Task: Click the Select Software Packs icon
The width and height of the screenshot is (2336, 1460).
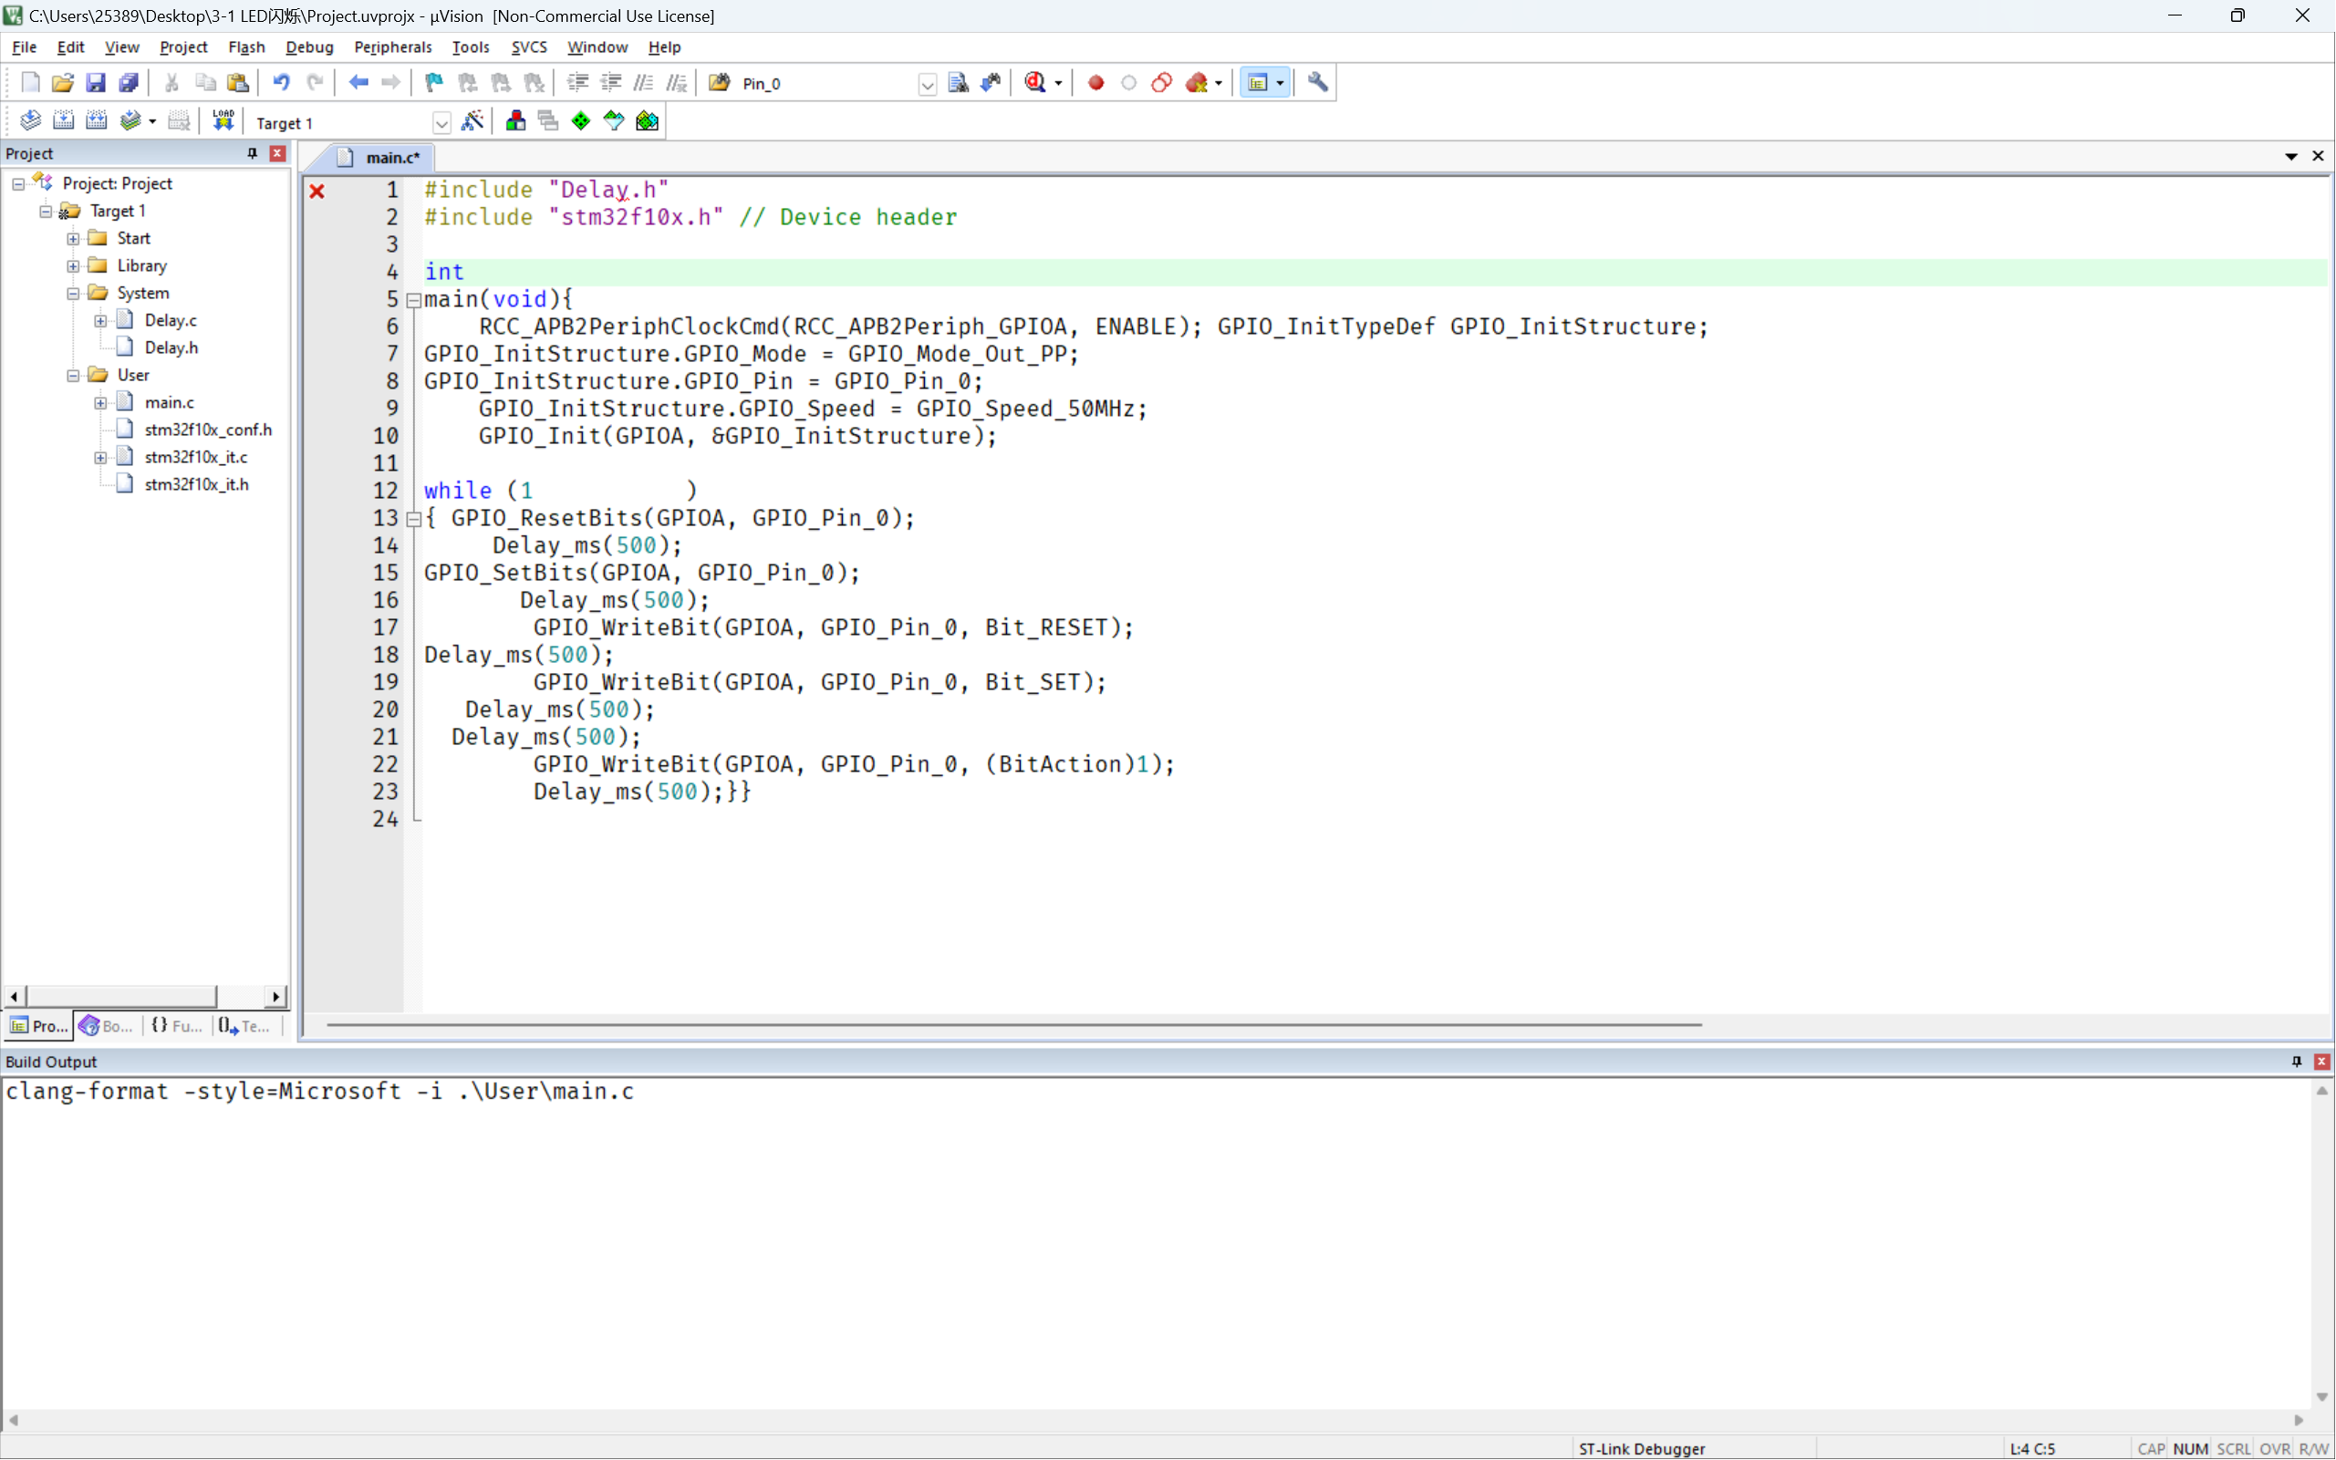Action: point(614,120)
